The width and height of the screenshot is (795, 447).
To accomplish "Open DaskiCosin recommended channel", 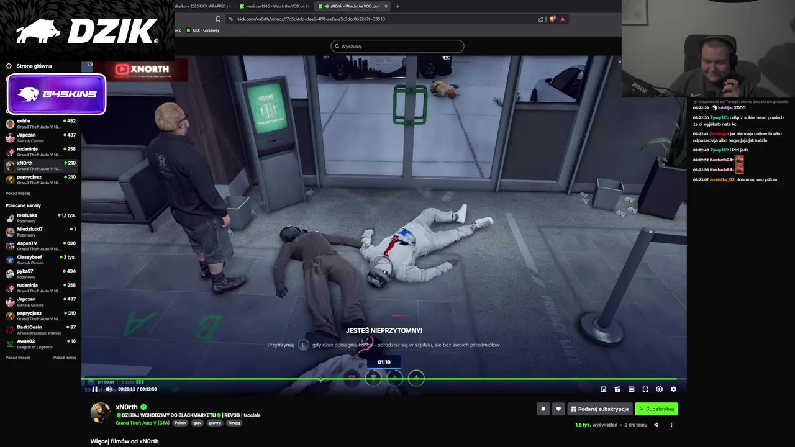I will coord(40,330).
